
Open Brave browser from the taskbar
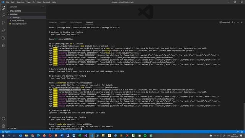tap(56, 135)
